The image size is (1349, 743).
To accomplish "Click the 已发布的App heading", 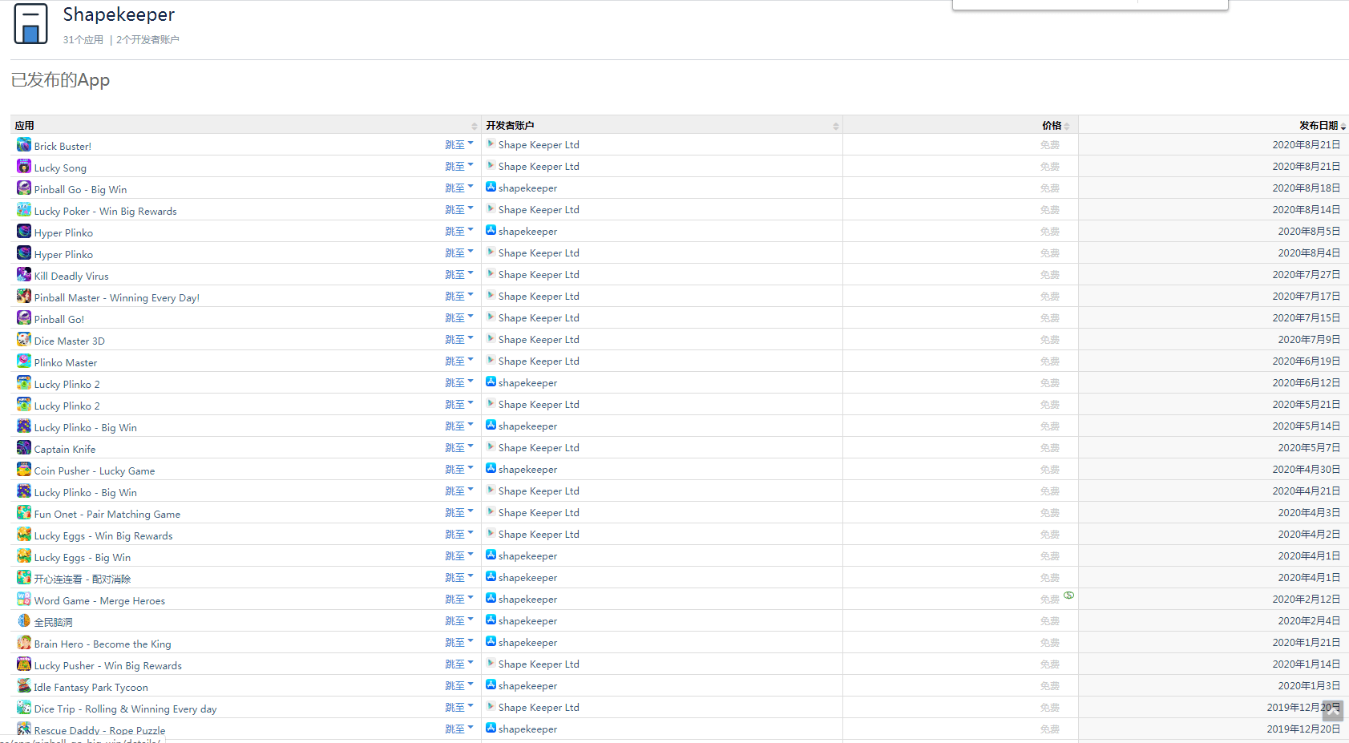I will pyautogui.click(x=60, y=80).
